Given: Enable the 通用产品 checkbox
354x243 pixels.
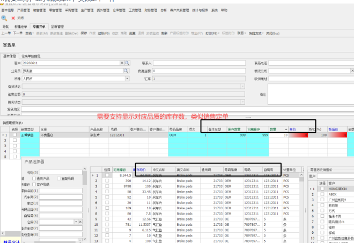Looking at the screenshot, I should [34, 179].
